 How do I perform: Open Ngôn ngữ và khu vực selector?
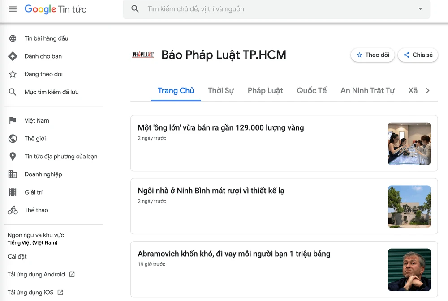[x=36, y=239]
